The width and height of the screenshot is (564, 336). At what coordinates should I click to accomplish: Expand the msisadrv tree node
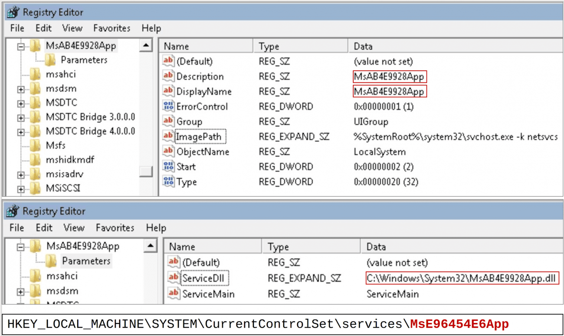click(21, 175)
